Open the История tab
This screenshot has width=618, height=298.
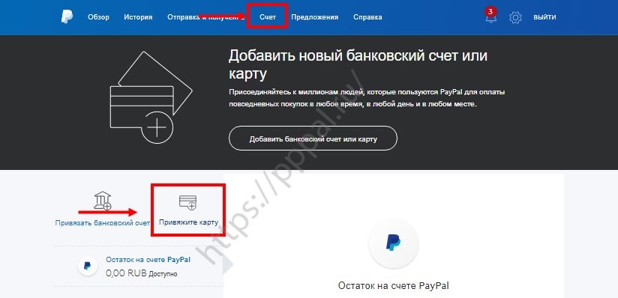(x=138, y=17)
